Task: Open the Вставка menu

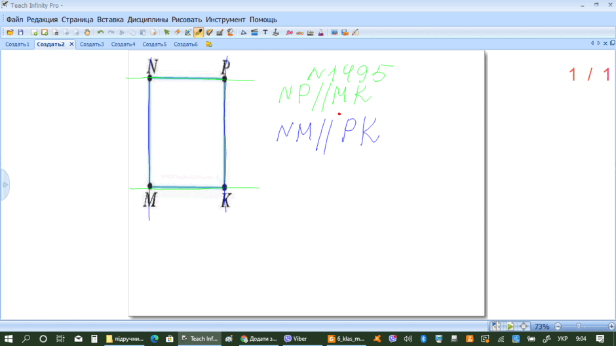Action: pyautogui.click(x=110, y=20)
